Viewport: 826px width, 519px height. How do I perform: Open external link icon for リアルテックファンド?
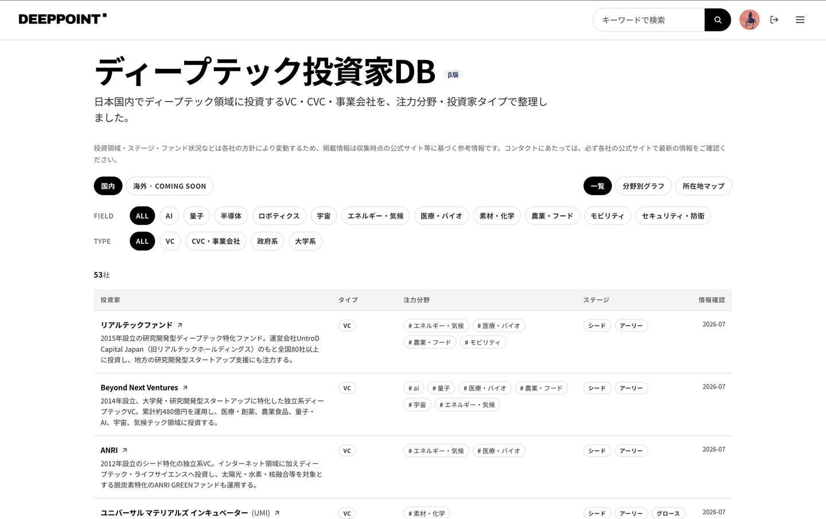point(180,325)
